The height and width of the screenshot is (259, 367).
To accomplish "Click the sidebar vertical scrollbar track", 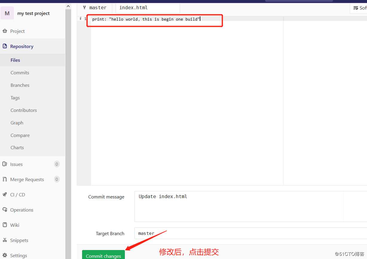I will click(x=68, y=134).
